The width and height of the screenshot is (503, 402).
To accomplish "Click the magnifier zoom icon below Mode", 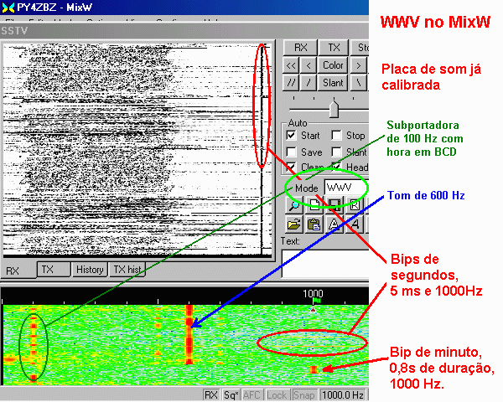I will click(294, 205).
